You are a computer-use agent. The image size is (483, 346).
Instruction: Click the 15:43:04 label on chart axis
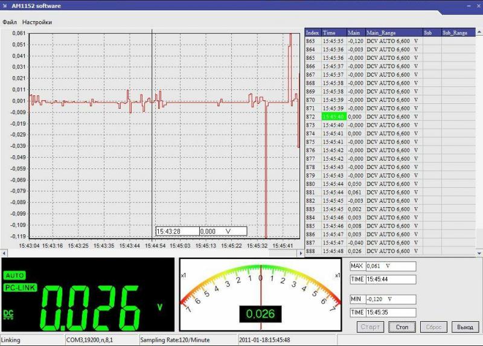pyautogui.click(x=29, y=246)
